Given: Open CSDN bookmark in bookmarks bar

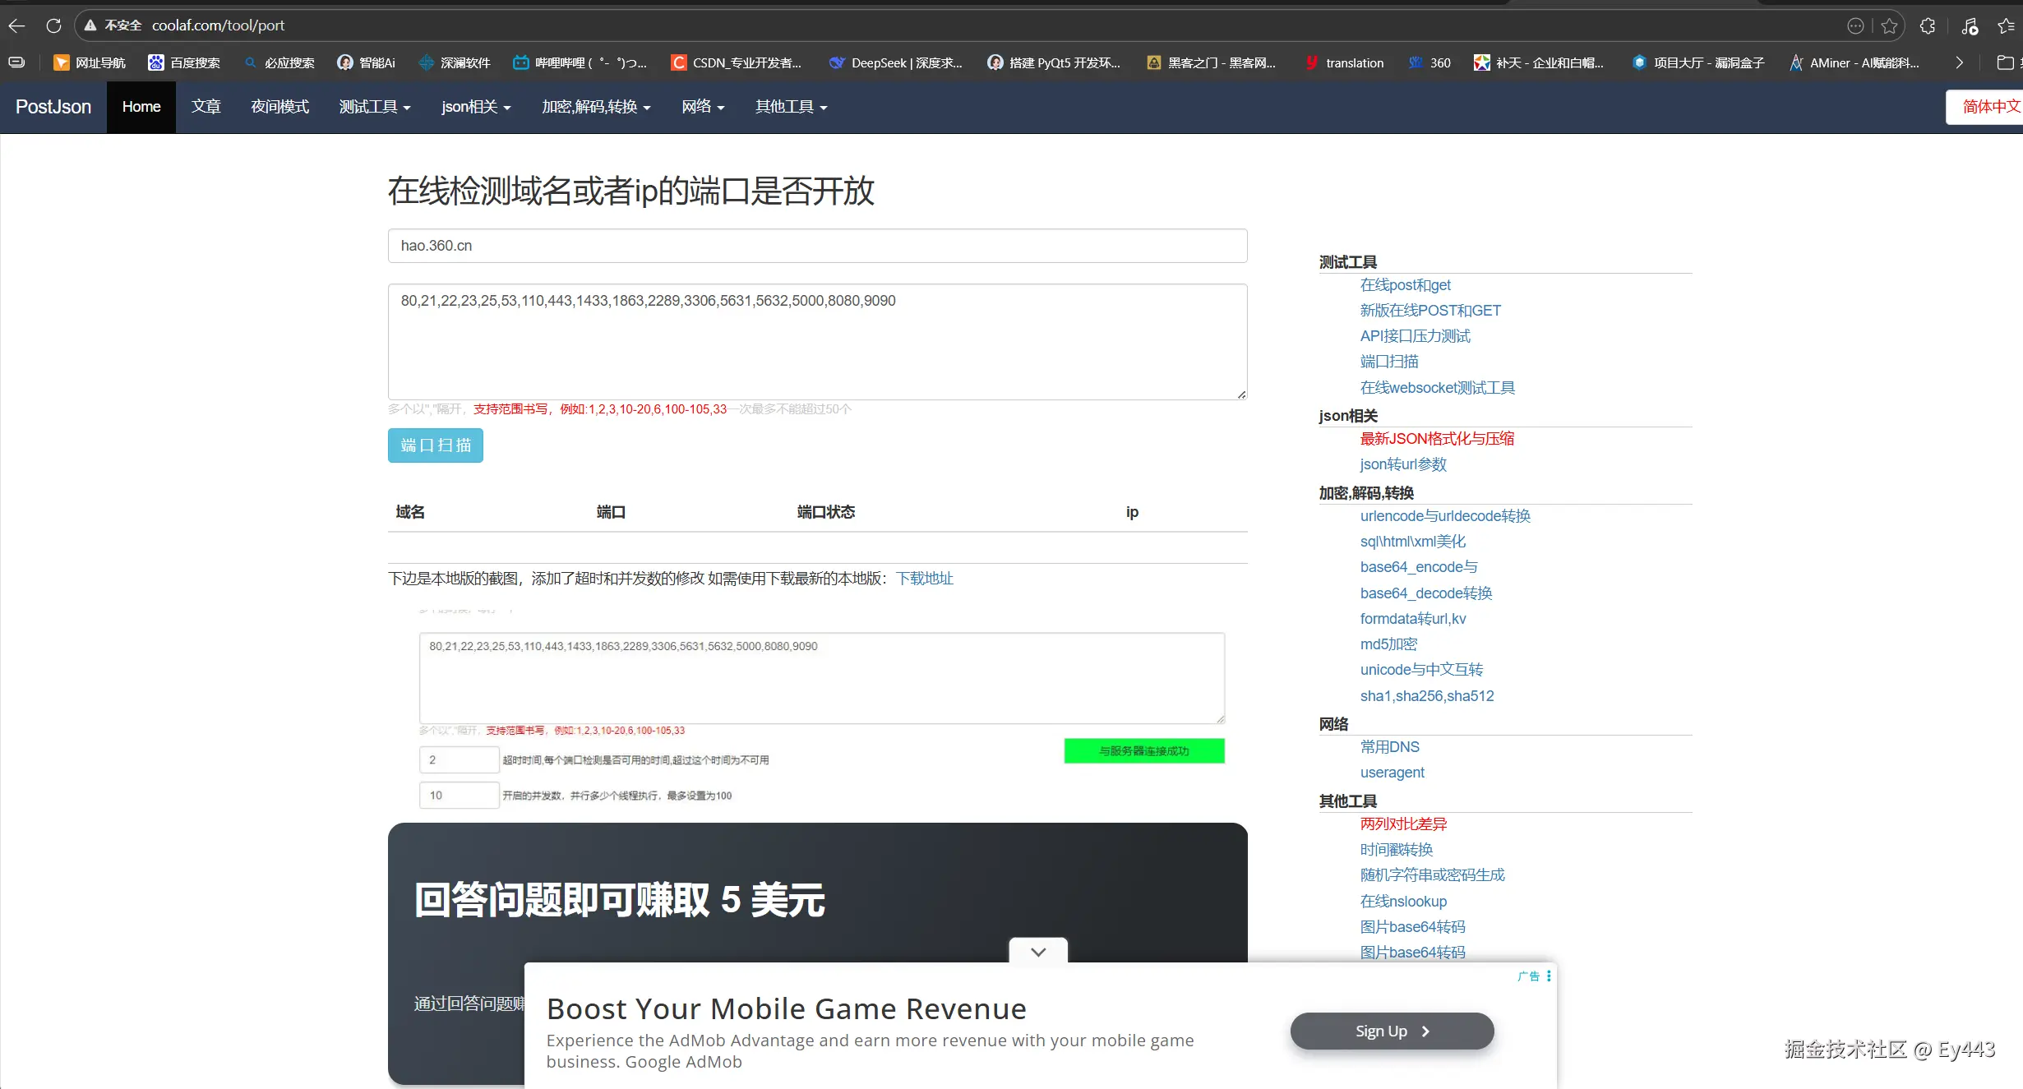Looking at the screenshot, I should (736, 62).
